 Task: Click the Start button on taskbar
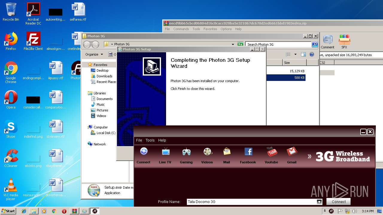[x=8, y=211]
